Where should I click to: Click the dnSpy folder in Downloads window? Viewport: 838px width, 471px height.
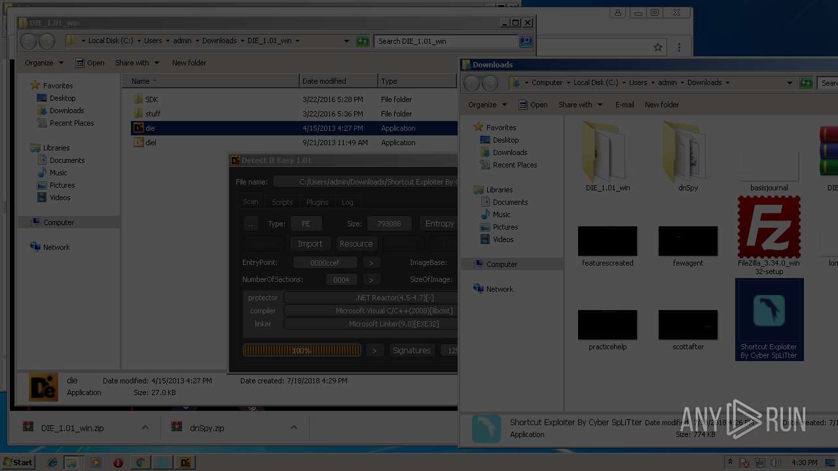(x=688, y=157)
